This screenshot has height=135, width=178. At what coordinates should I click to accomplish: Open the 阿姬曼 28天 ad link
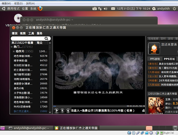click(163, 81)
